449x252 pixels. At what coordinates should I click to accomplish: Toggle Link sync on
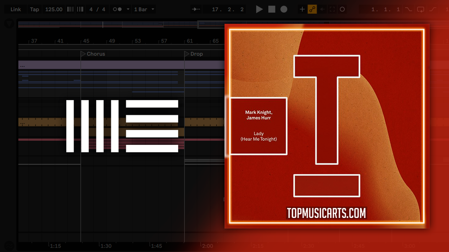pos(15,9)
